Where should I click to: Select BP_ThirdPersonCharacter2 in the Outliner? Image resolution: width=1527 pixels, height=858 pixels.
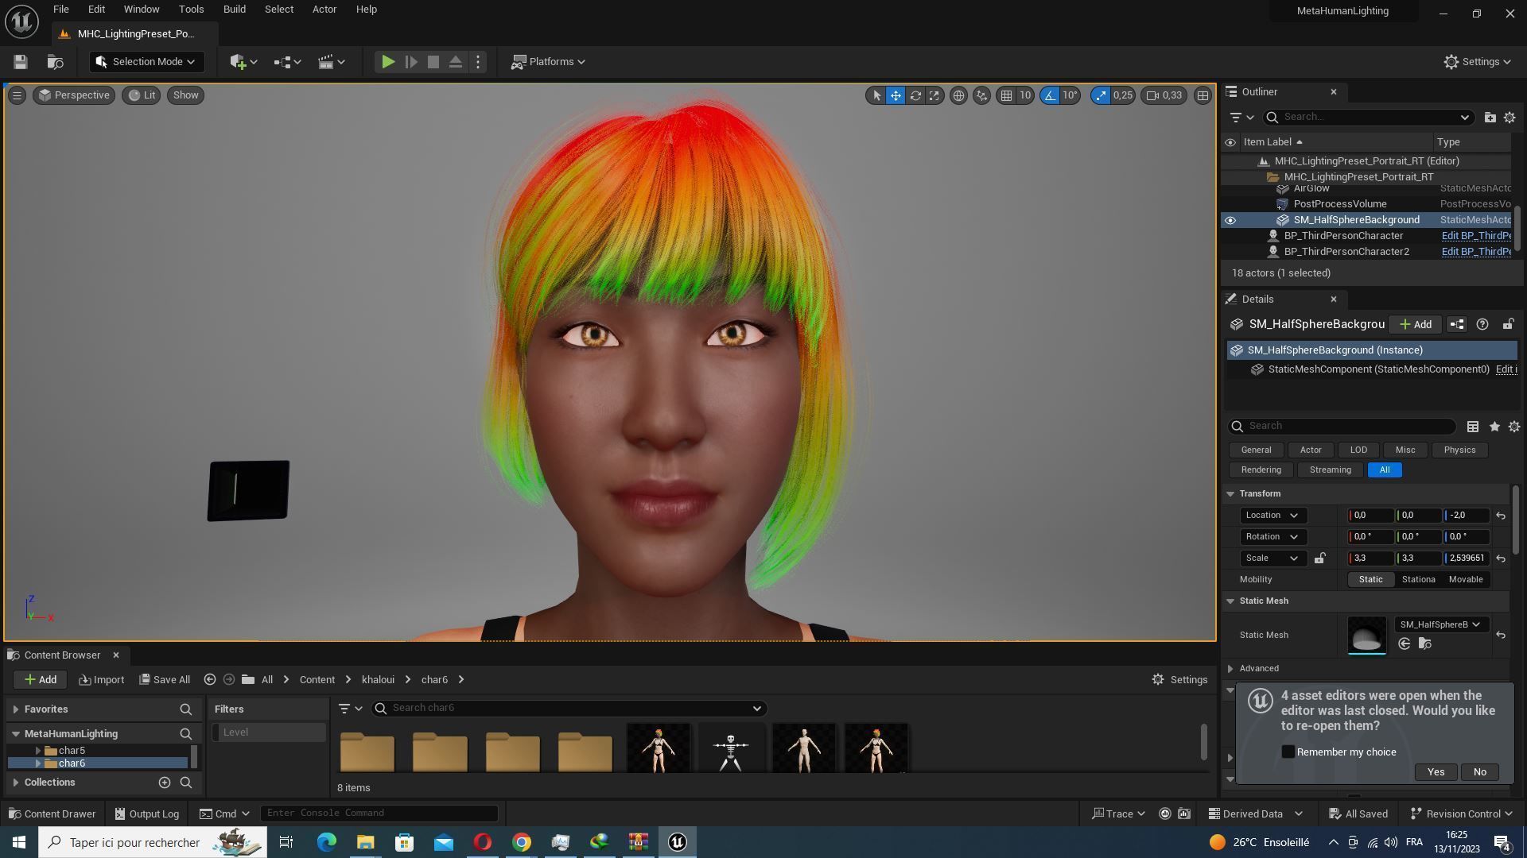click(1346, 252)
